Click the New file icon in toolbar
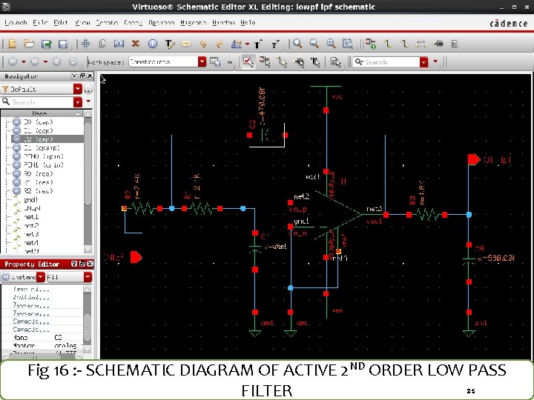 (x=13, y=44)
